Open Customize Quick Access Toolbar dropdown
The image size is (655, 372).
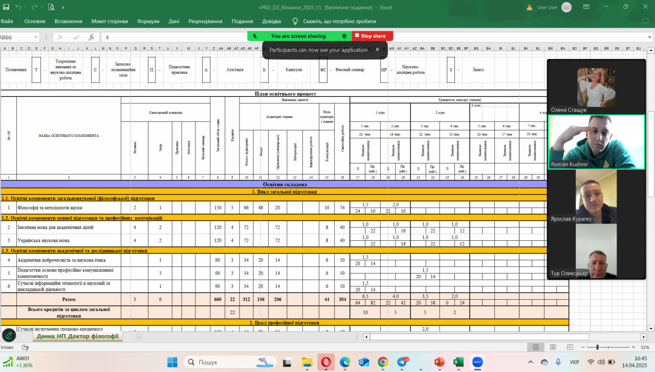(x=63, y=7)
